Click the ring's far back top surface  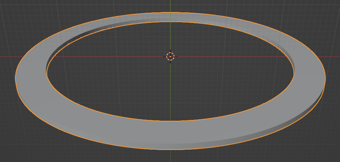170,17
